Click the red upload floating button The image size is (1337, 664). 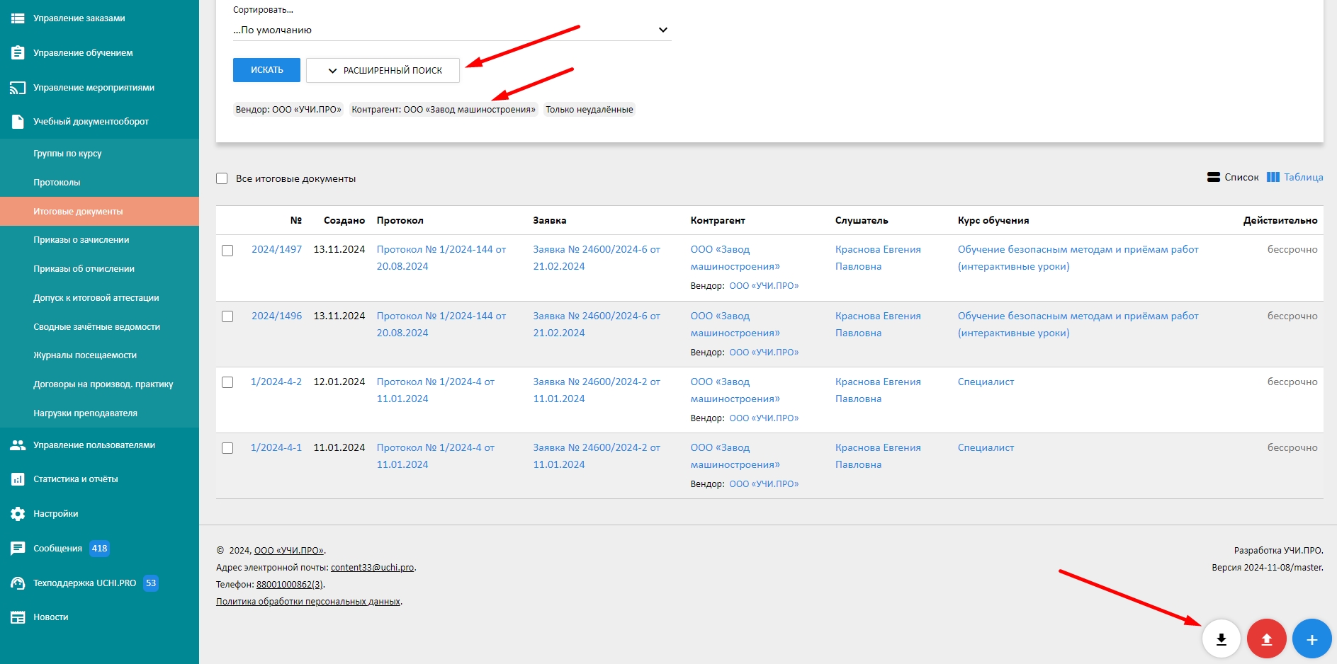[x=1266, y=639]
